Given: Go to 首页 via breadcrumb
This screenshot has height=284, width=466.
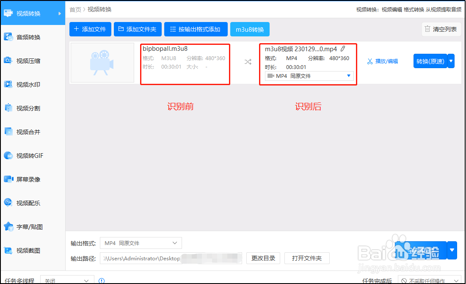Looking at the screenshot, I should [x=75, y=9].
